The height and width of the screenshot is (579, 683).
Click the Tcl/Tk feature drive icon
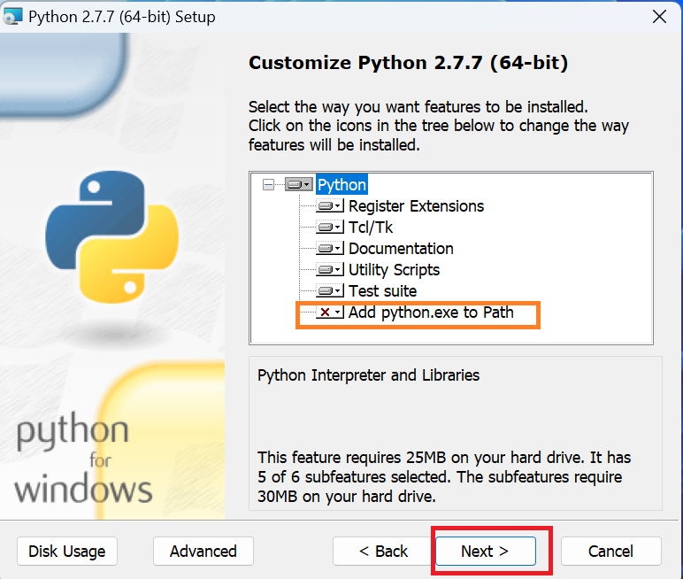pos(330,228)
